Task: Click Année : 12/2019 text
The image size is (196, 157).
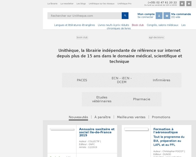Action: (88, 148)
